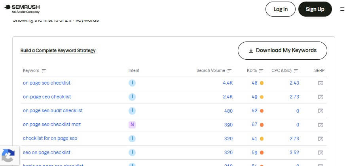
Task: Sort by Keyword column sort icon
Action: [x=44, y=71]
